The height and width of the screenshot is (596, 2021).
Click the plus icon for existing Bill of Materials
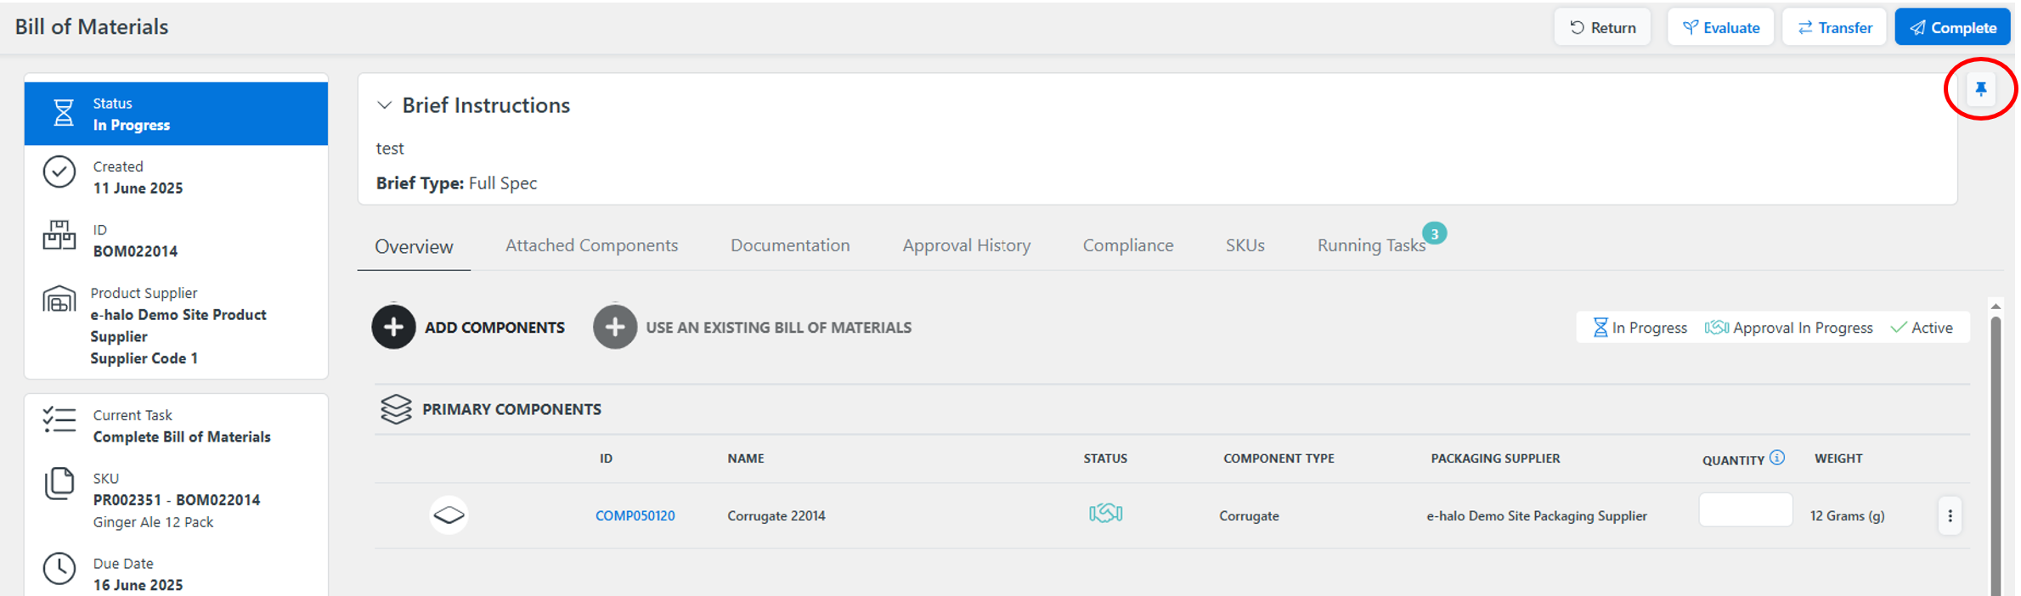[x=614, y=327]
